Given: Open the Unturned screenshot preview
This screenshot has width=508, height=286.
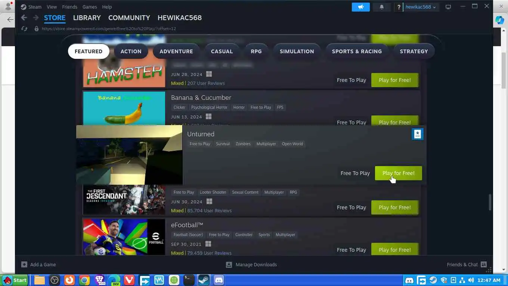Looking at the screenshot, I should [x=129, y=155].
